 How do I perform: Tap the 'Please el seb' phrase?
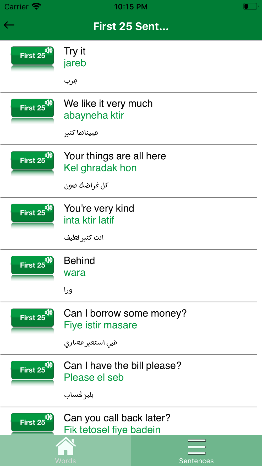(94, 377)
